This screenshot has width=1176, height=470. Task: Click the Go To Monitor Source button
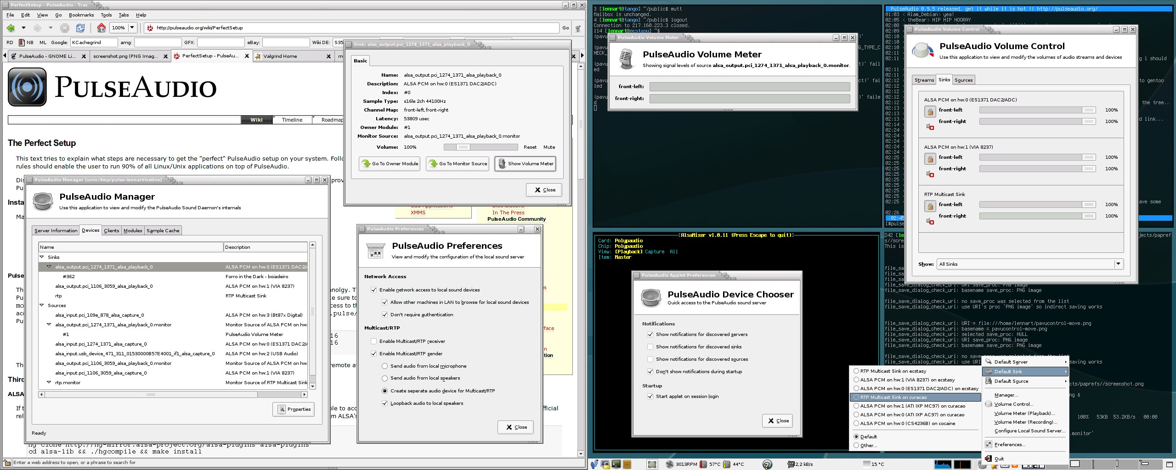click(458, 164)
